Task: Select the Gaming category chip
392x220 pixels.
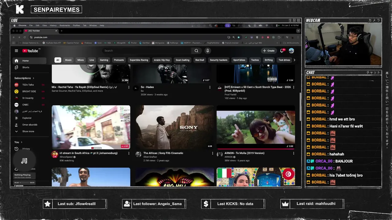Action: pyautogui.click(x=104, y=60)
